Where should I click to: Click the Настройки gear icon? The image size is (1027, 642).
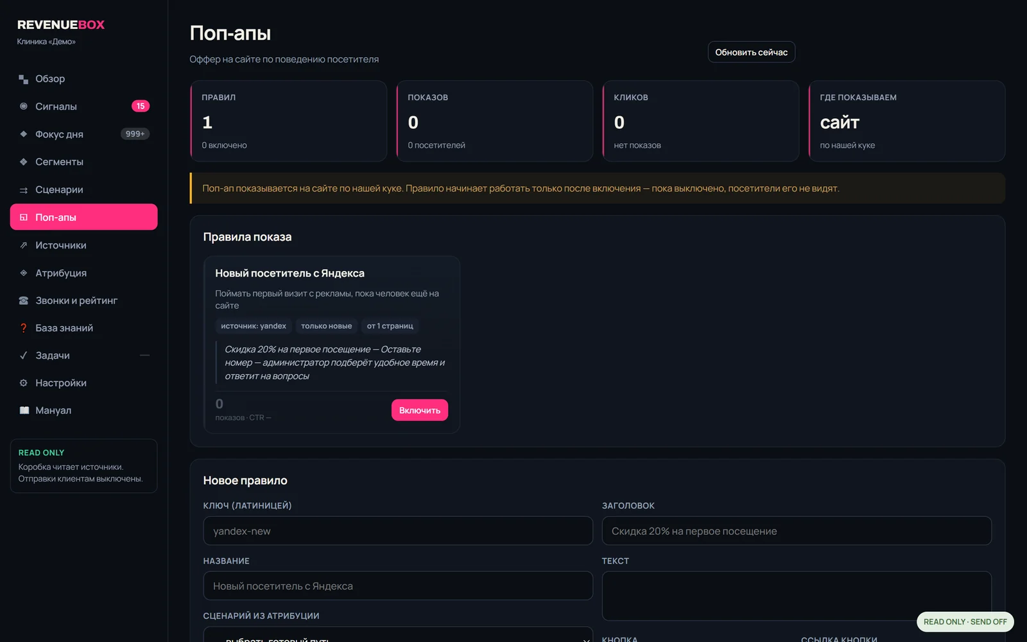(x=24, y=383)
